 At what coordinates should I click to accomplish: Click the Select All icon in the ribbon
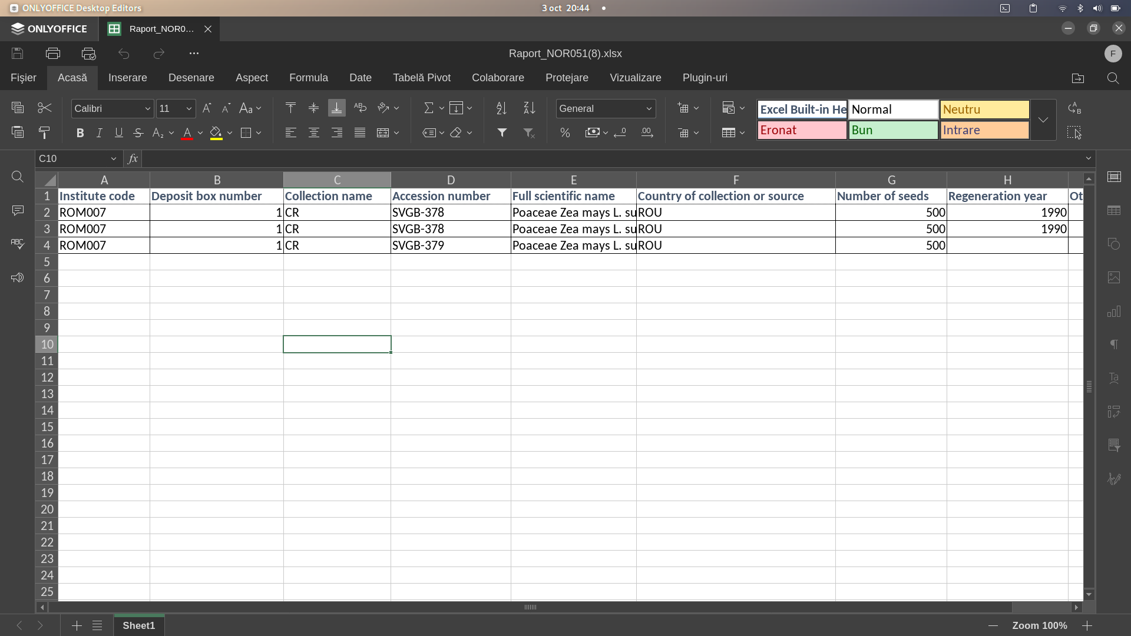1074,133
